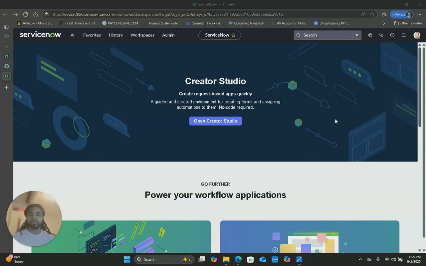Open the All menu
The width and height of the screenshot is (426, 266).
pos(73,35)
